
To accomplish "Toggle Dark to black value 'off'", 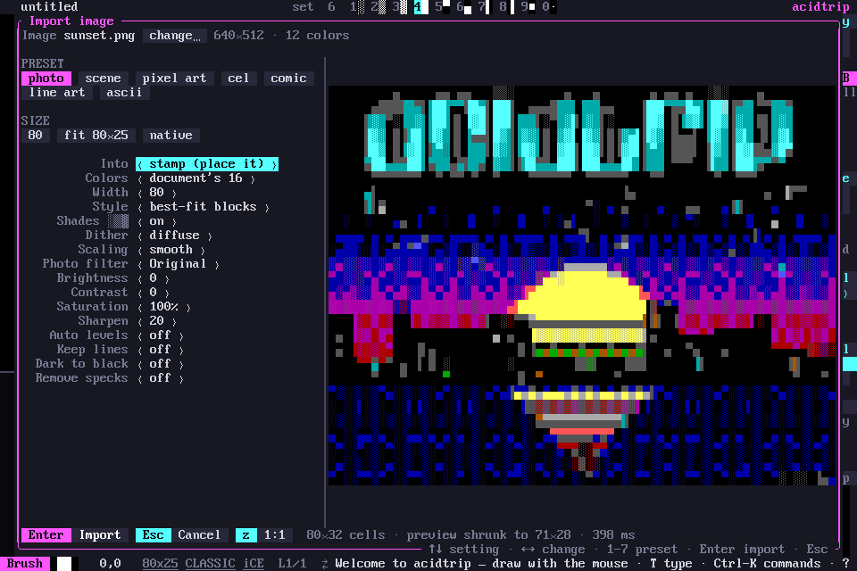I will 160,363.
